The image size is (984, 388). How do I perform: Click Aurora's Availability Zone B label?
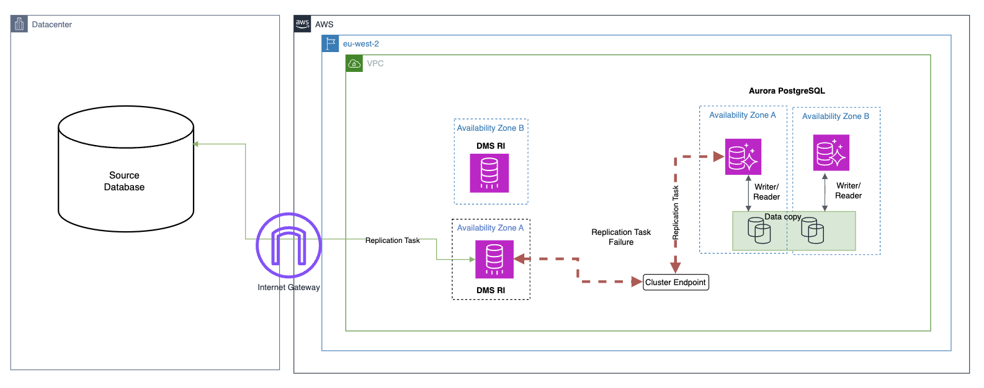836,116
